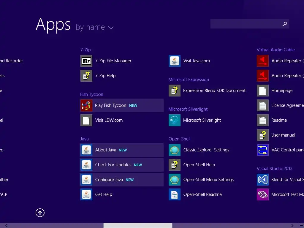Select the Visual Studio 2013 group header
The height and width of the screenshot is (228, 304).
275,169
